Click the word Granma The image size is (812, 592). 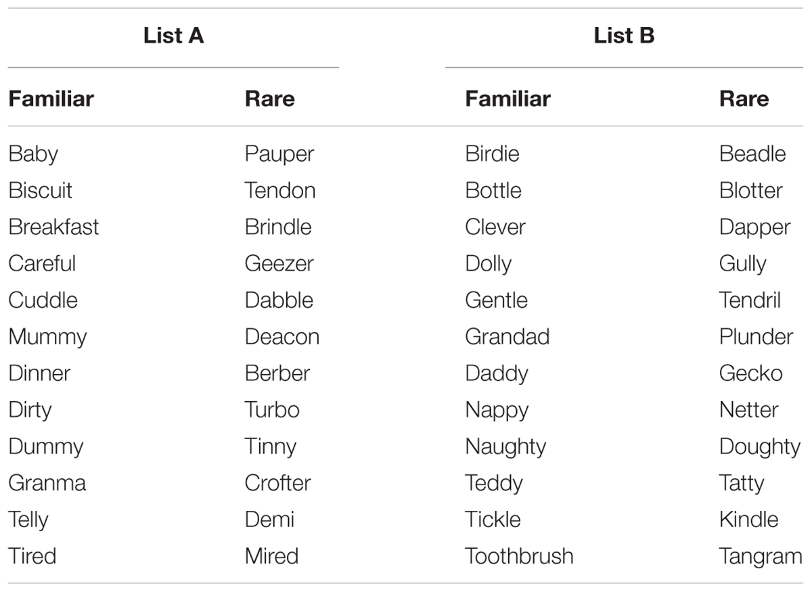pyautogui.click(x=47, y=482)
